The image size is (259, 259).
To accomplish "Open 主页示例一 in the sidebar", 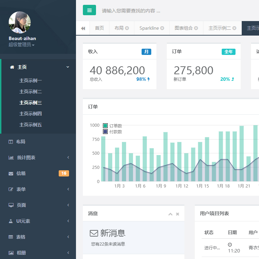I will coord(30,80).
